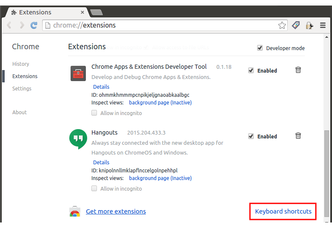Remove the Chrome Apps & Extensions Developer Tool
The image size is (332, 228).
pyautogui.click(x=298, y=70)
